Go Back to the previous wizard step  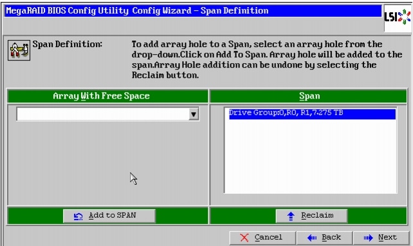pos(324,238)
